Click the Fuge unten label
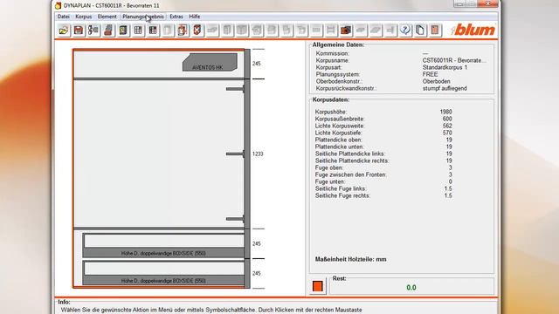This screenshot has height=314, width=559. (330, 181)
